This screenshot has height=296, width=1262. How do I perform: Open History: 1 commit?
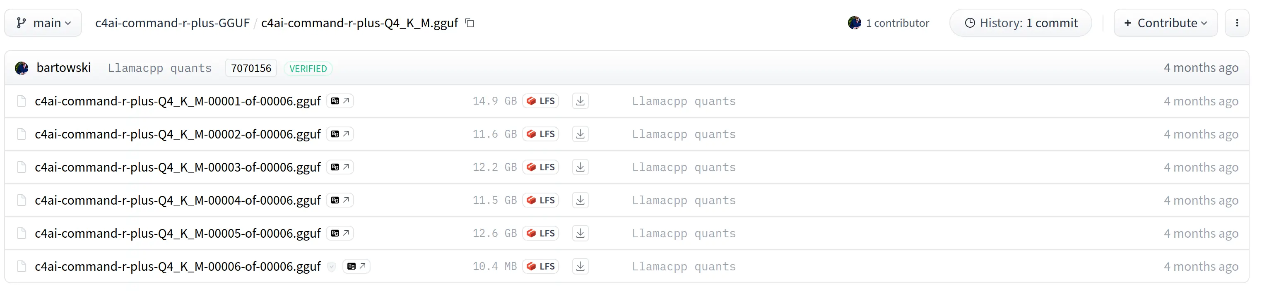point(1021,23)
